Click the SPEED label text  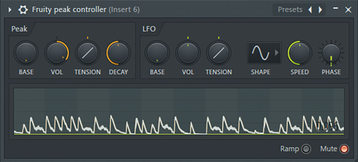(300, 72)
